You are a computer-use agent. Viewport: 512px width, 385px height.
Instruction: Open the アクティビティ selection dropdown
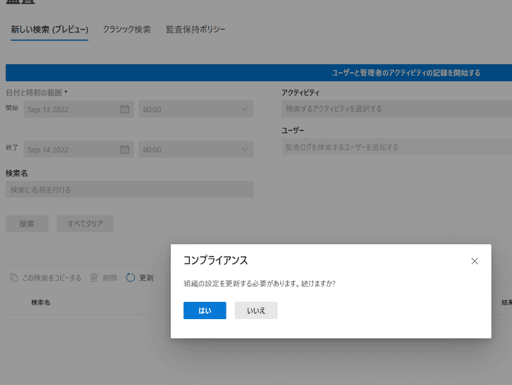pos(397,109)
